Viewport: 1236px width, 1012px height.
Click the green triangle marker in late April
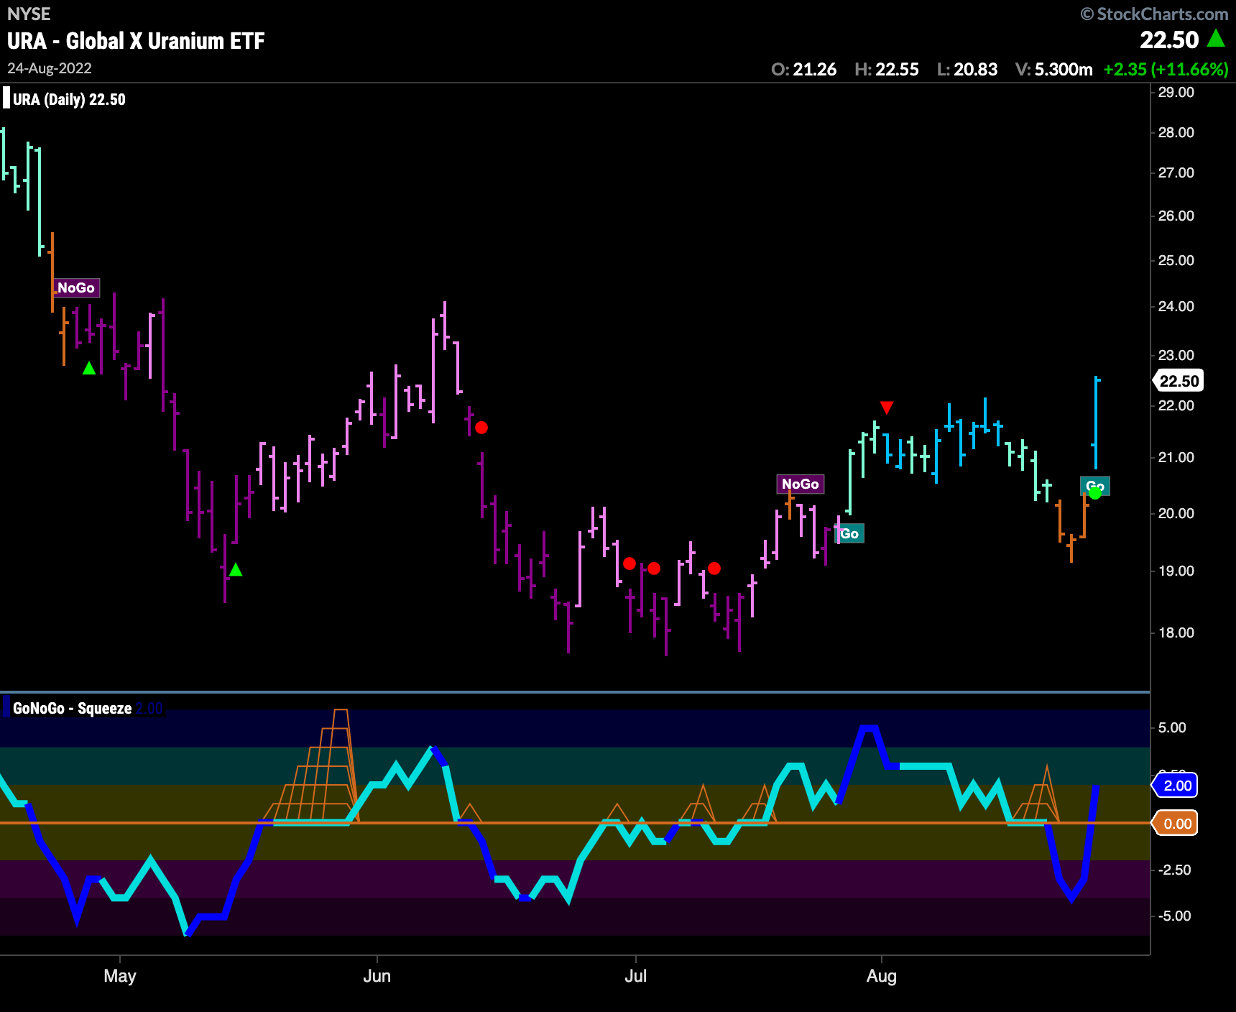(89, 369)
